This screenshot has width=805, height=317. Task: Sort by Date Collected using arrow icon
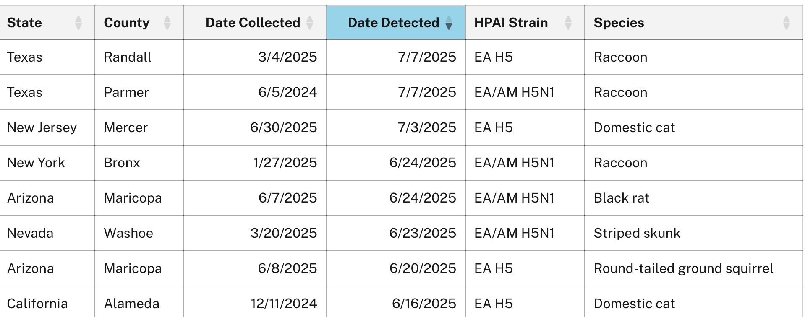(x=310, y=23)
